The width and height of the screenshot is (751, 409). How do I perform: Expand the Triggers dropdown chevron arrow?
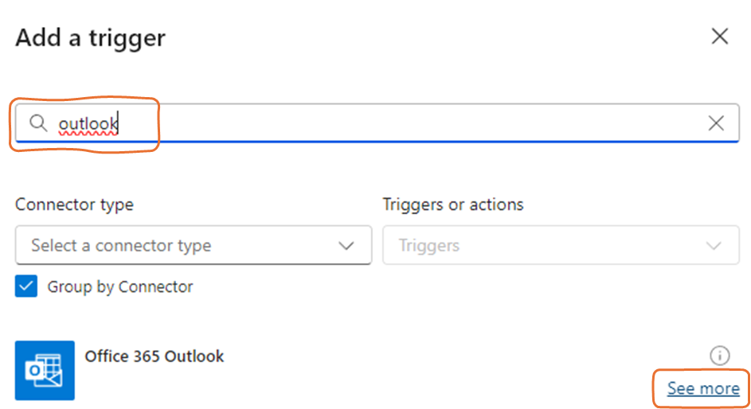tap(714, 245)
